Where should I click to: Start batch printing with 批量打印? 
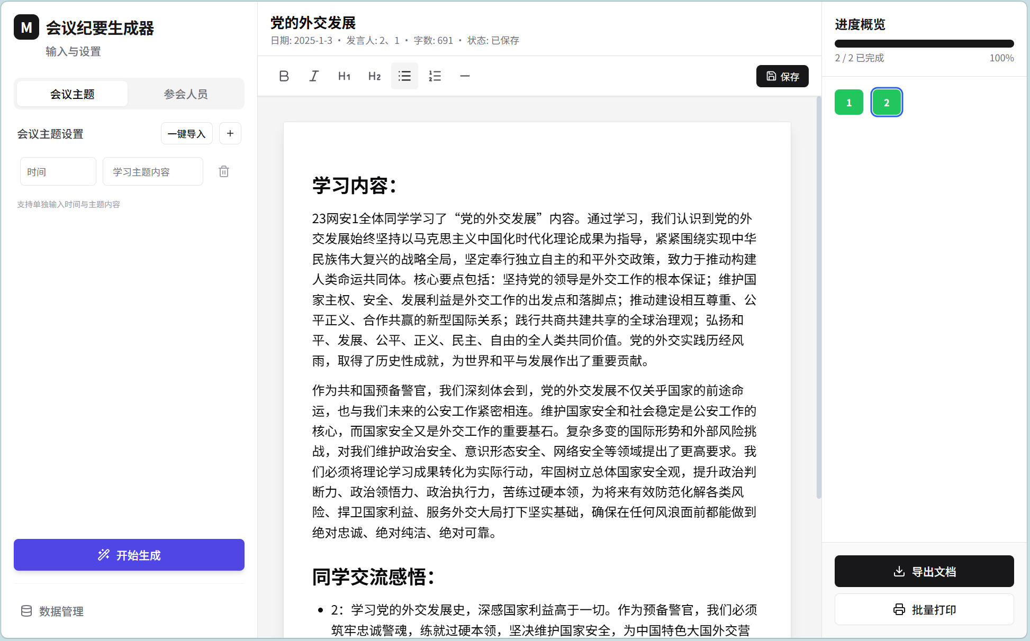pyautogui.click(x=924, y=609)
